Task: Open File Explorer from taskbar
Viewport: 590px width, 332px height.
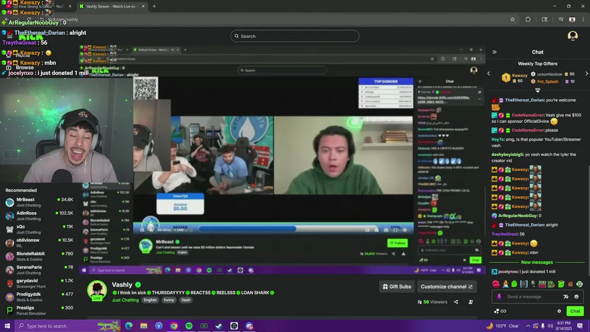Action: point(144,326)
